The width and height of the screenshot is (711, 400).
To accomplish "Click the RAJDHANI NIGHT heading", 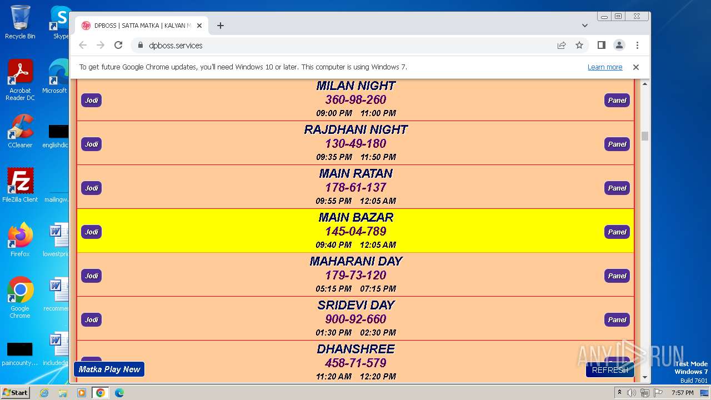I will [x=355, y=129].
